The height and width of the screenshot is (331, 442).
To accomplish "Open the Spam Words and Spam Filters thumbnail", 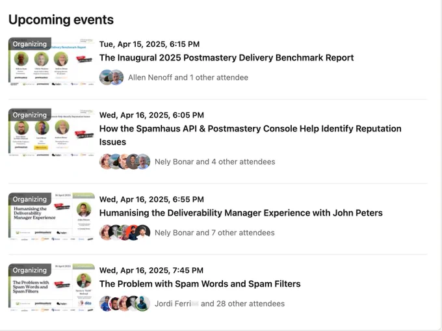I will [51, 288].
